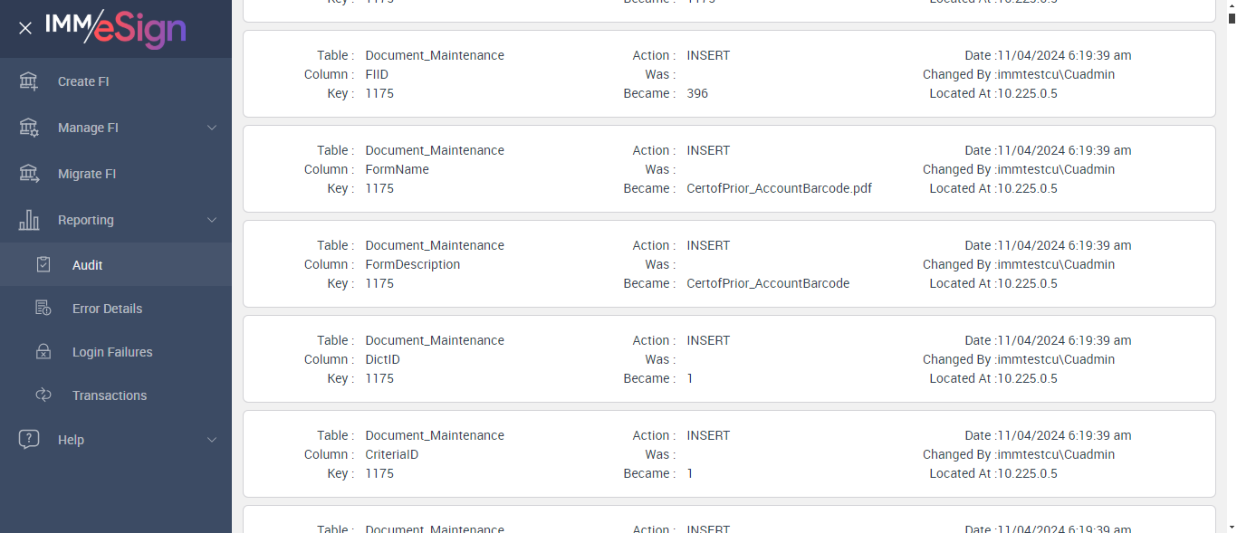Click the Help question mark icon
Viewport: 1237px width, 533px height.
29,440
